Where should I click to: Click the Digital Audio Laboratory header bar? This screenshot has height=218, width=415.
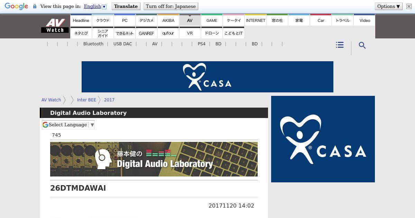(154, 113)
